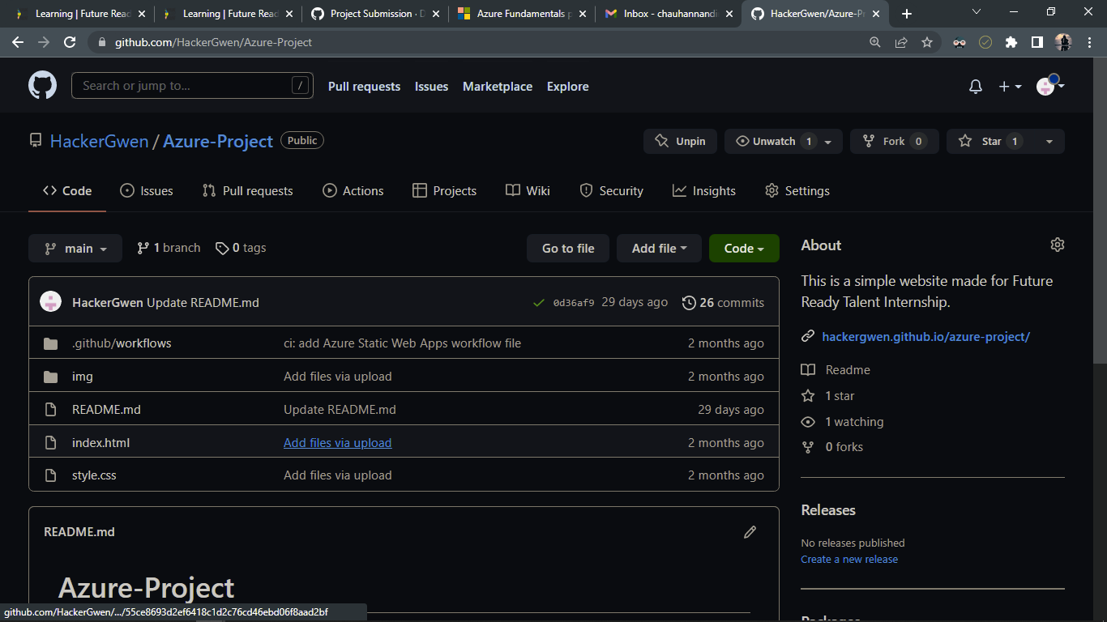Click the site lock icon
1107x622 pixels.
tap(100, 42)
